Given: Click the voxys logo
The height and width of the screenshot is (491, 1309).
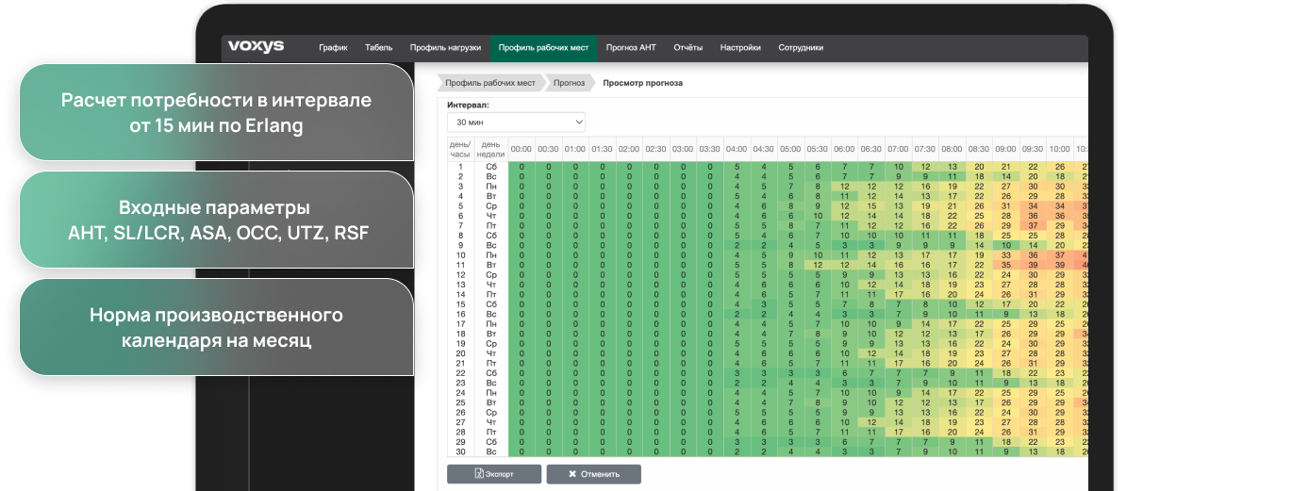Looking at the screenshot, I should (x=256, y=46).
